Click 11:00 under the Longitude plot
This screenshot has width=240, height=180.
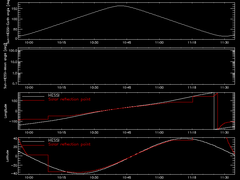click(159, 133)
